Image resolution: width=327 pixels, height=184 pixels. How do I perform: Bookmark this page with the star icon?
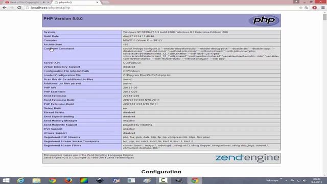point(300,8)
